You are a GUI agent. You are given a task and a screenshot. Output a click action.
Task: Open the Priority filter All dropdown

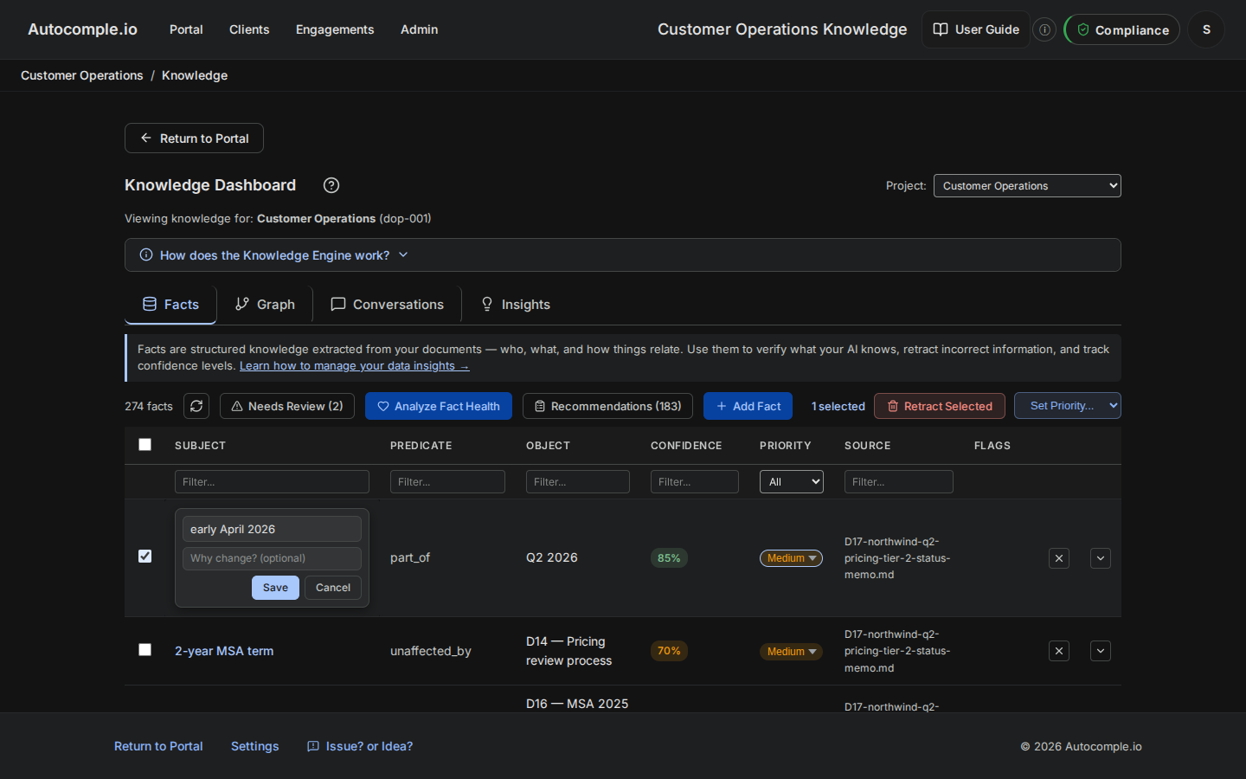coord(792,482)
